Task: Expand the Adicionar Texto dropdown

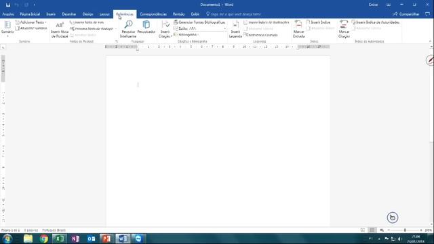Action: (x=31, y=22)
